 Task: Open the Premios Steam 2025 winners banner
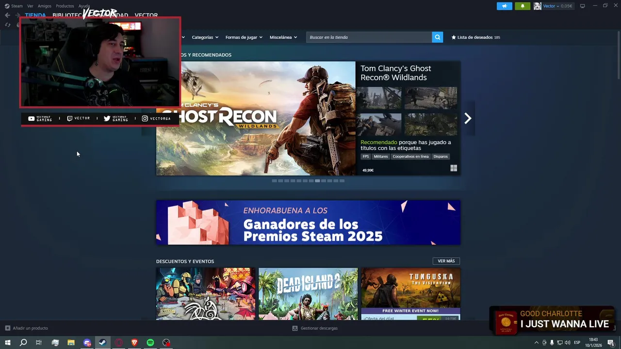pos(308,222)
